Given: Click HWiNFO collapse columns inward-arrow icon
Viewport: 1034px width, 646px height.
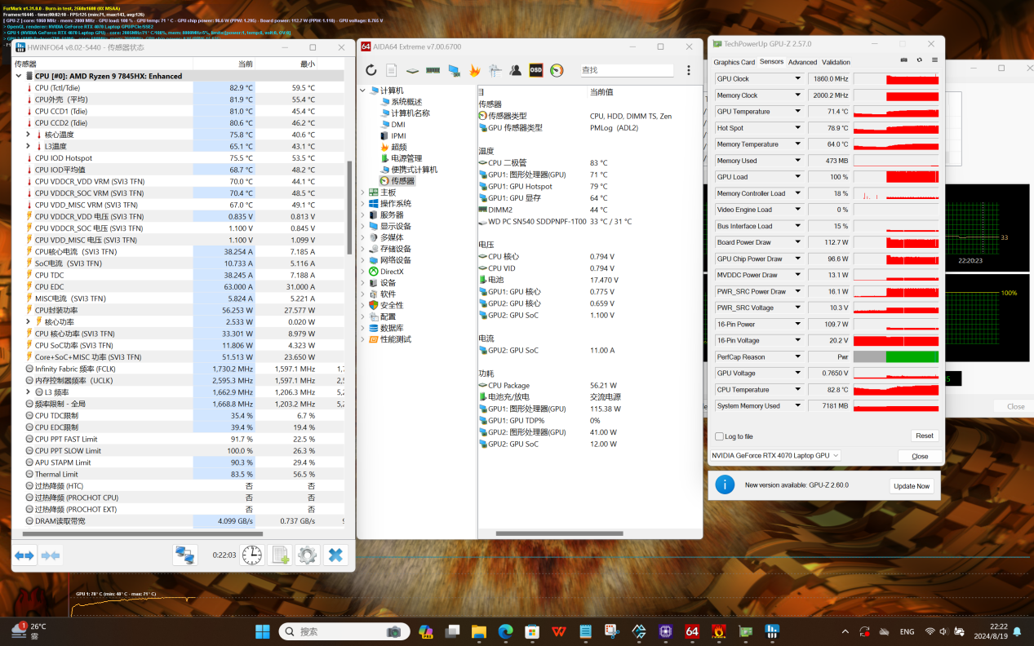Looking at the screenshot, I should point(51,555).
